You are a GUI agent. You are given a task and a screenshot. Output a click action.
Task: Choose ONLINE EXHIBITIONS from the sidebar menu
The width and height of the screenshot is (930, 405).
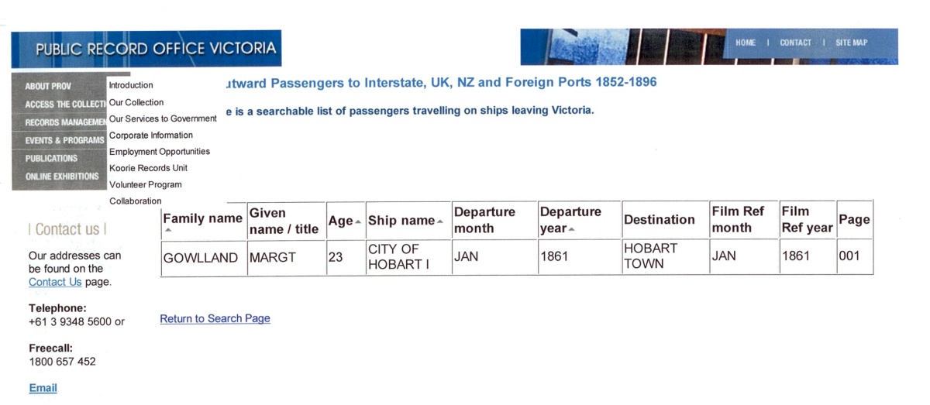pos(62,177)
